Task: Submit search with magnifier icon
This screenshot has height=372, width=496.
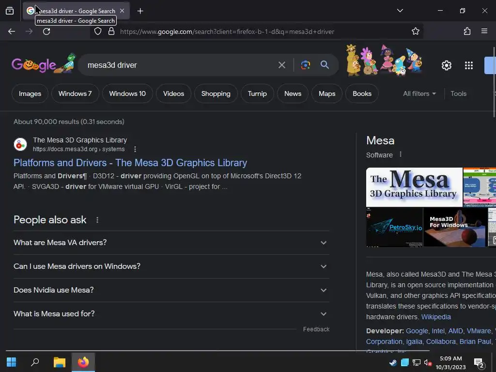Action: pos(325,65)
